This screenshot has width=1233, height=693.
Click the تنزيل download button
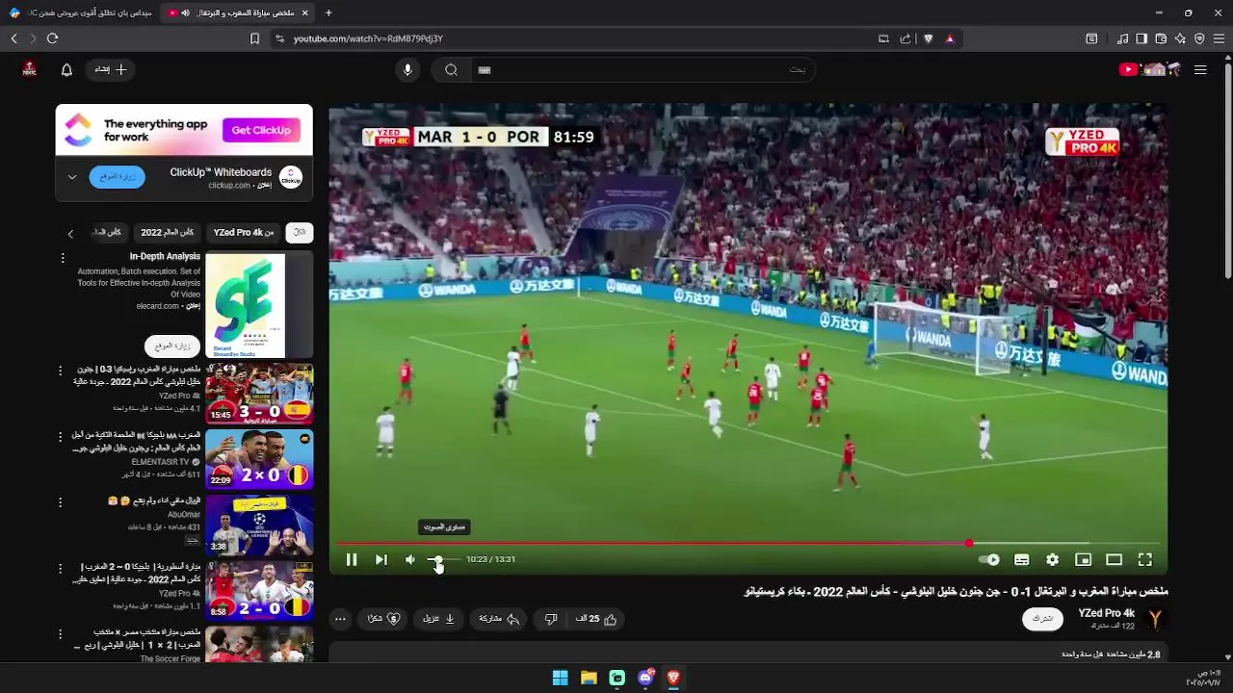pyautogui.click(x=439, y=619)
